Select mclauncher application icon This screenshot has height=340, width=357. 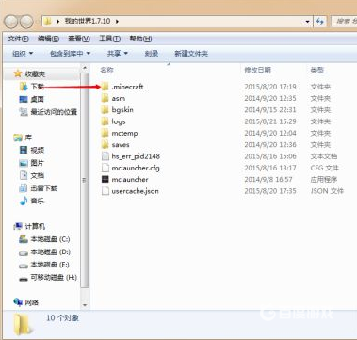pyautogui.click(x=105, y=179)
